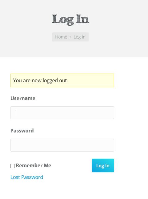
Task: Recover credentials via Lost Password
Action: click(27, 177)
